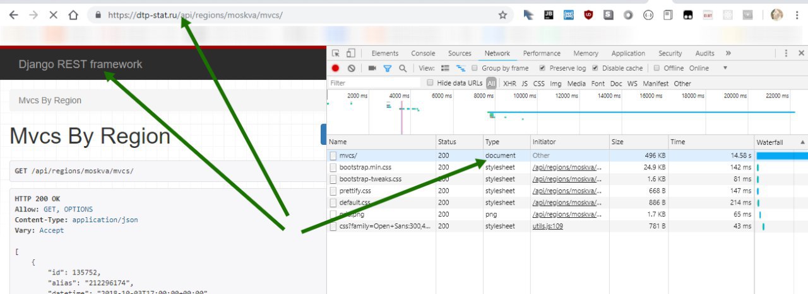Click the padlock site info icon
The height and width of the screenshot is (294, 808).
[x=97, y=15]
